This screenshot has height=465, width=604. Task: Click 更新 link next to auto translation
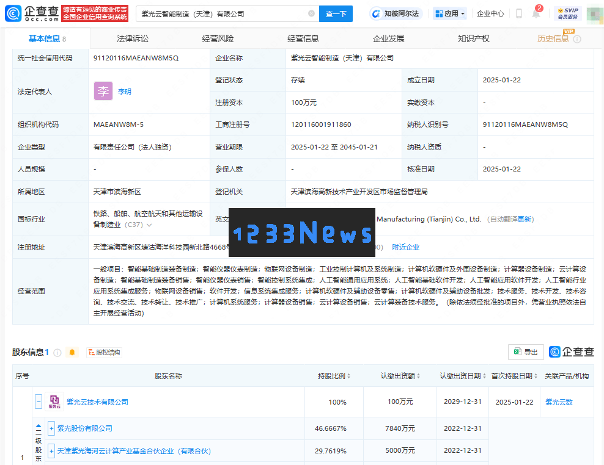coord(525,219)
